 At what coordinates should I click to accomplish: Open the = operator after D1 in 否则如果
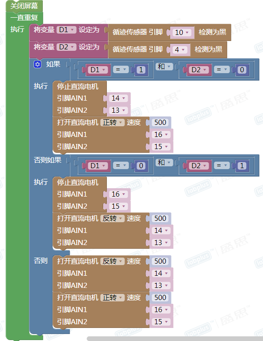[121, 165]
